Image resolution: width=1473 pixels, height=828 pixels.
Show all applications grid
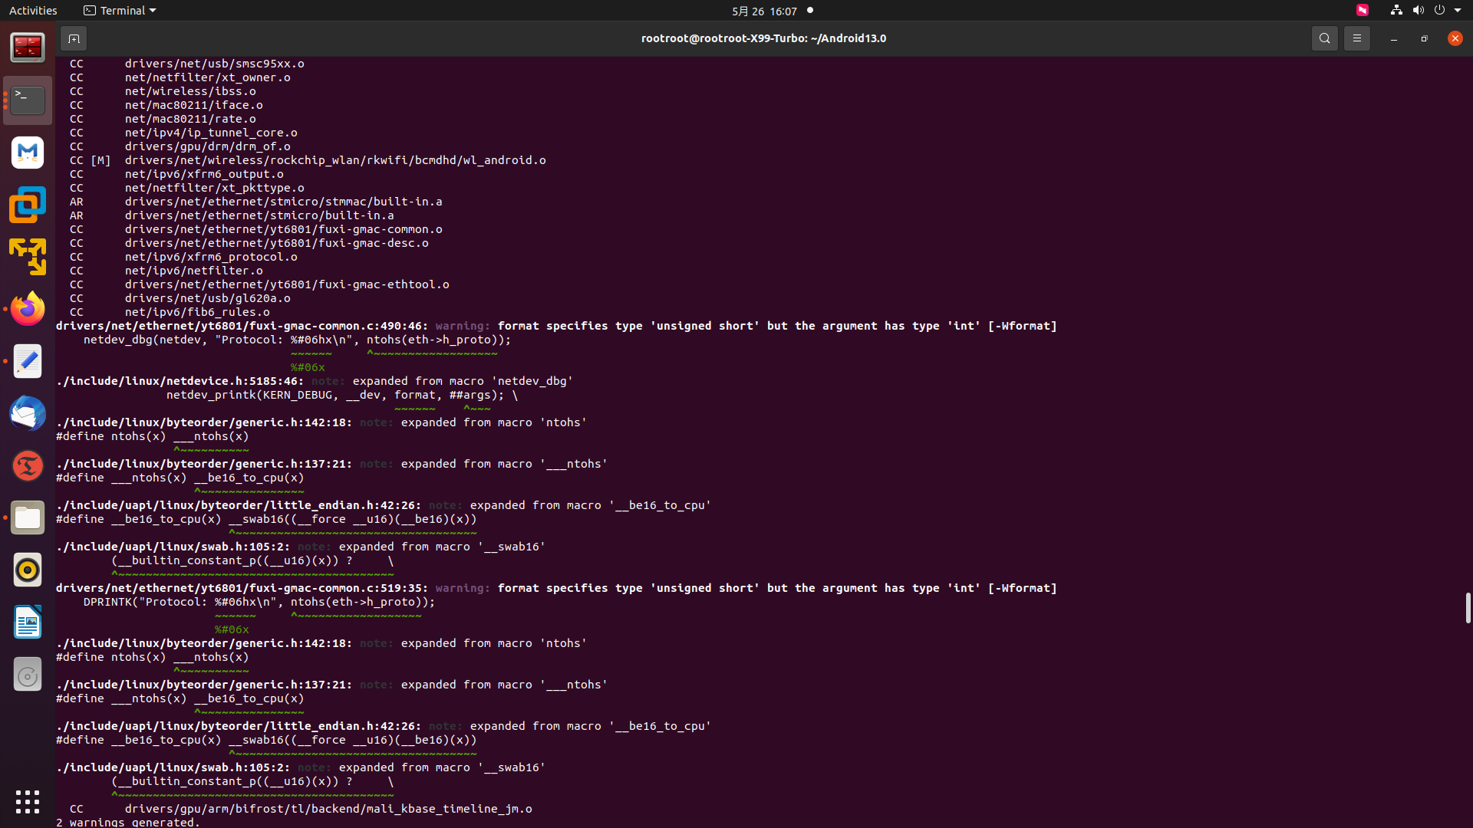28,802
